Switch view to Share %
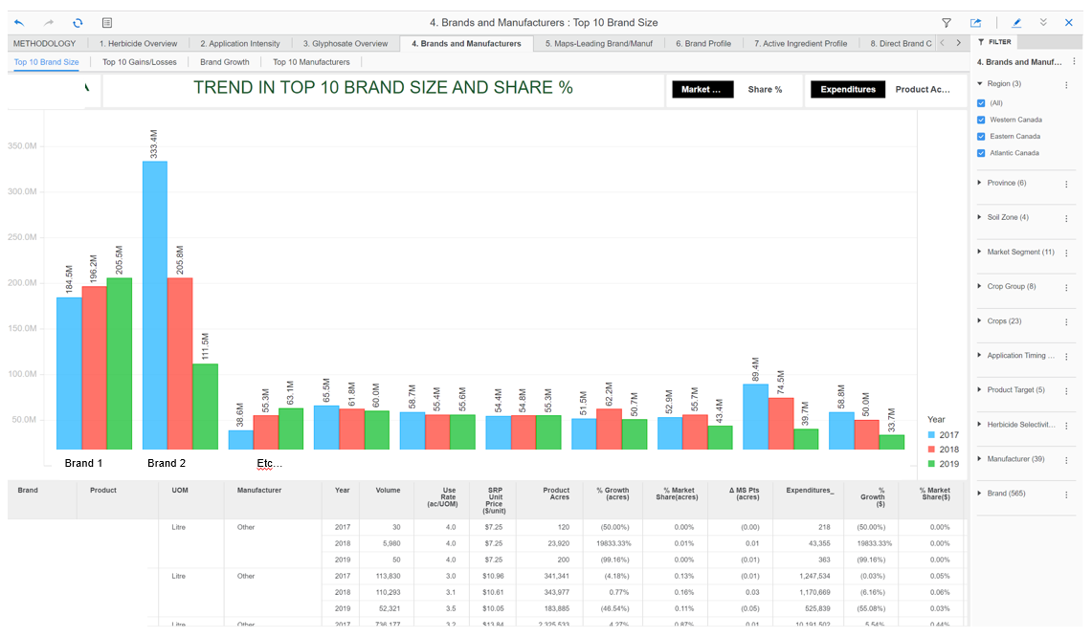The image size is (1092, 638). pyautogui.click(x=765, y=89)
